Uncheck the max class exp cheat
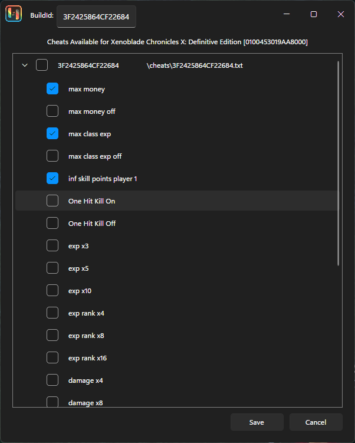Screen dimensions: 355x443 [x=52, y=133]
